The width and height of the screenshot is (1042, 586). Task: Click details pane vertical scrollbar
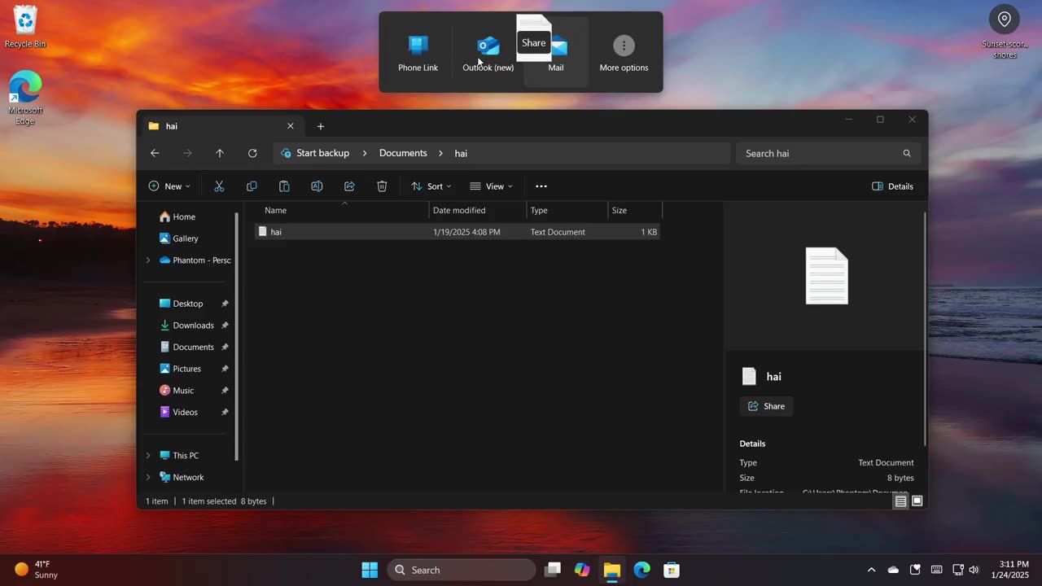924,330
